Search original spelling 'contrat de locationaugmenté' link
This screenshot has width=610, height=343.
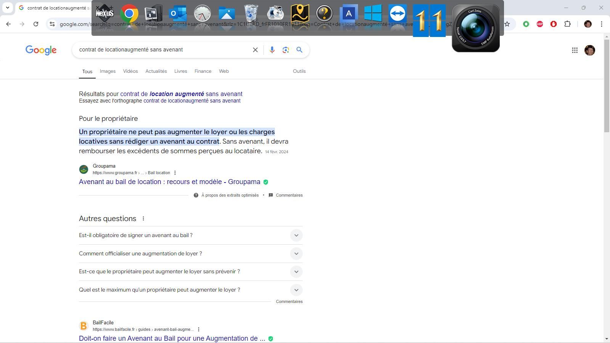click(192, 101)
